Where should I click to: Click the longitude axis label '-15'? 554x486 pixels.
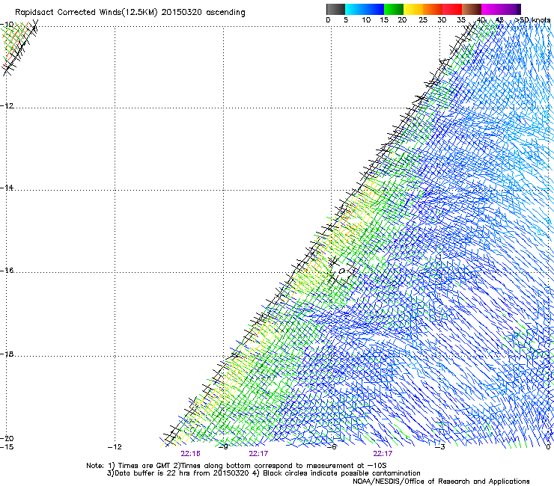click(x=7, y=447)
